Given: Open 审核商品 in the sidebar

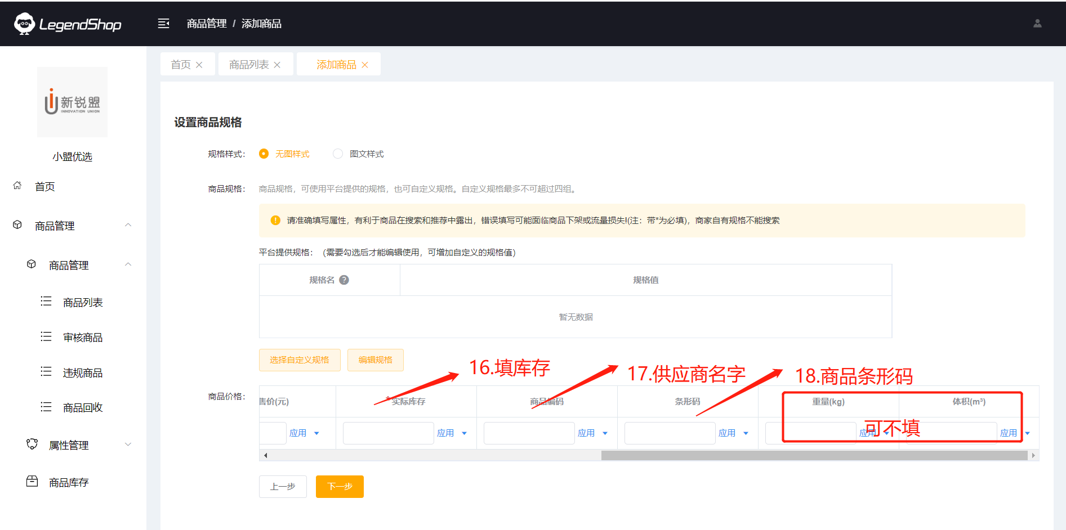Looking at the screenshot, I should click(x=83, y=338).
